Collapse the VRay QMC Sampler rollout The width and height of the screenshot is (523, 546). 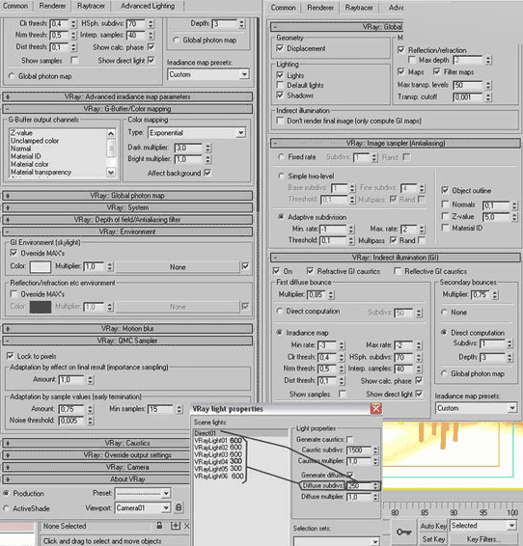click(127, 341)
